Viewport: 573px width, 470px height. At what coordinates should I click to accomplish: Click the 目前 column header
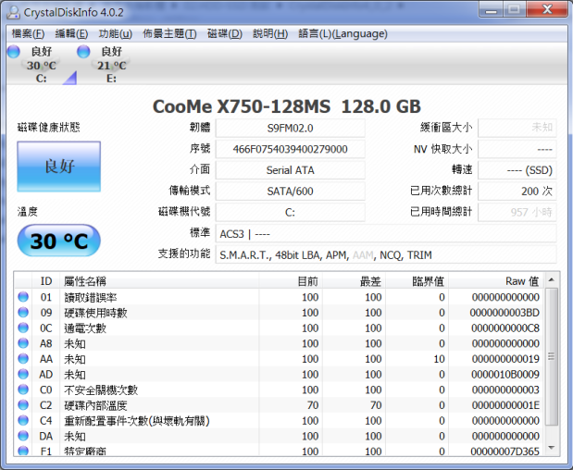pos(291,281)
